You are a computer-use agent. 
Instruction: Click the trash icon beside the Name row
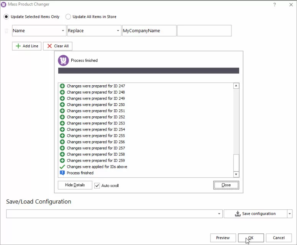point(6,31)
